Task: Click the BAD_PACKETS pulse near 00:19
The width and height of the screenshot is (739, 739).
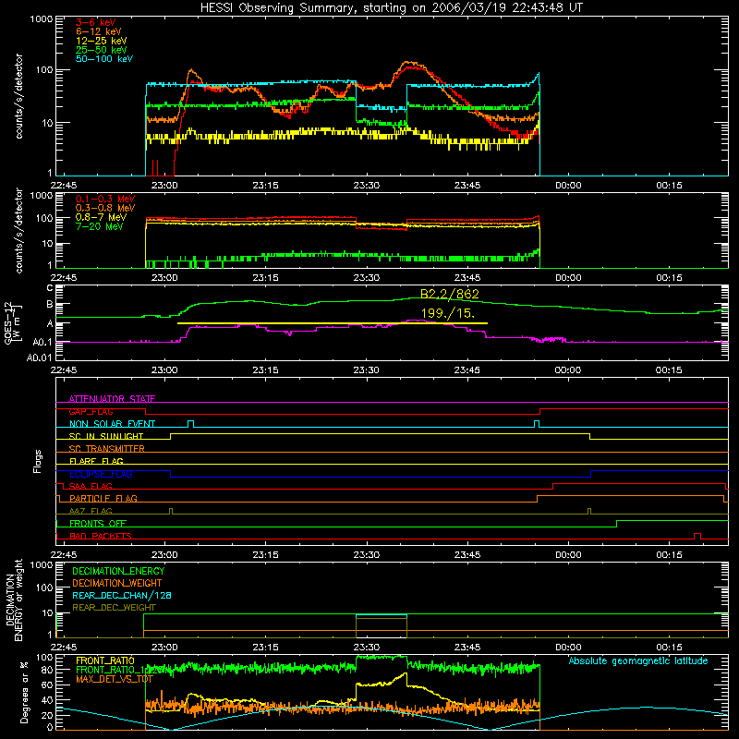Action: [697, 536]
